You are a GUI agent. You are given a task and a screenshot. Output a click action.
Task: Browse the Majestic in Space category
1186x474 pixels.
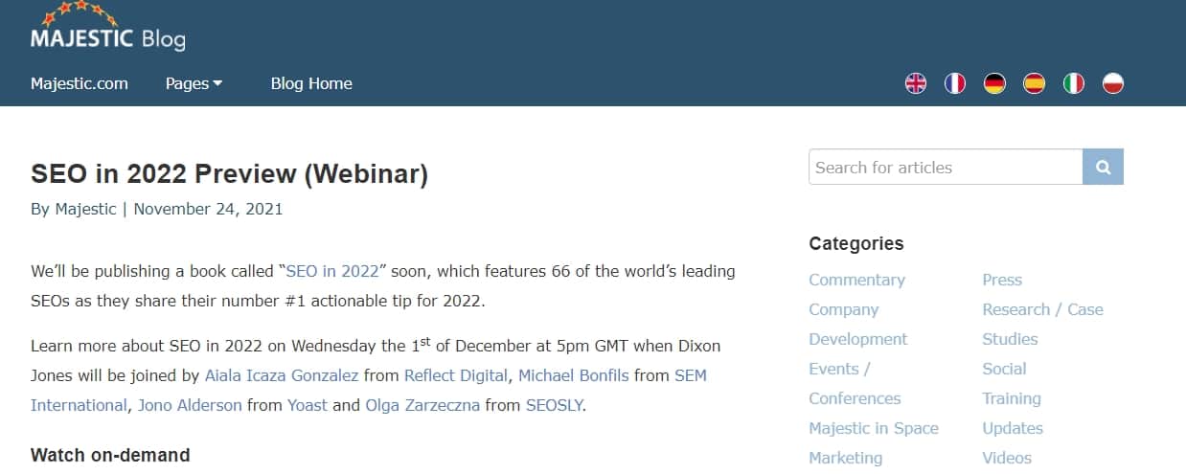coord(874,428)
